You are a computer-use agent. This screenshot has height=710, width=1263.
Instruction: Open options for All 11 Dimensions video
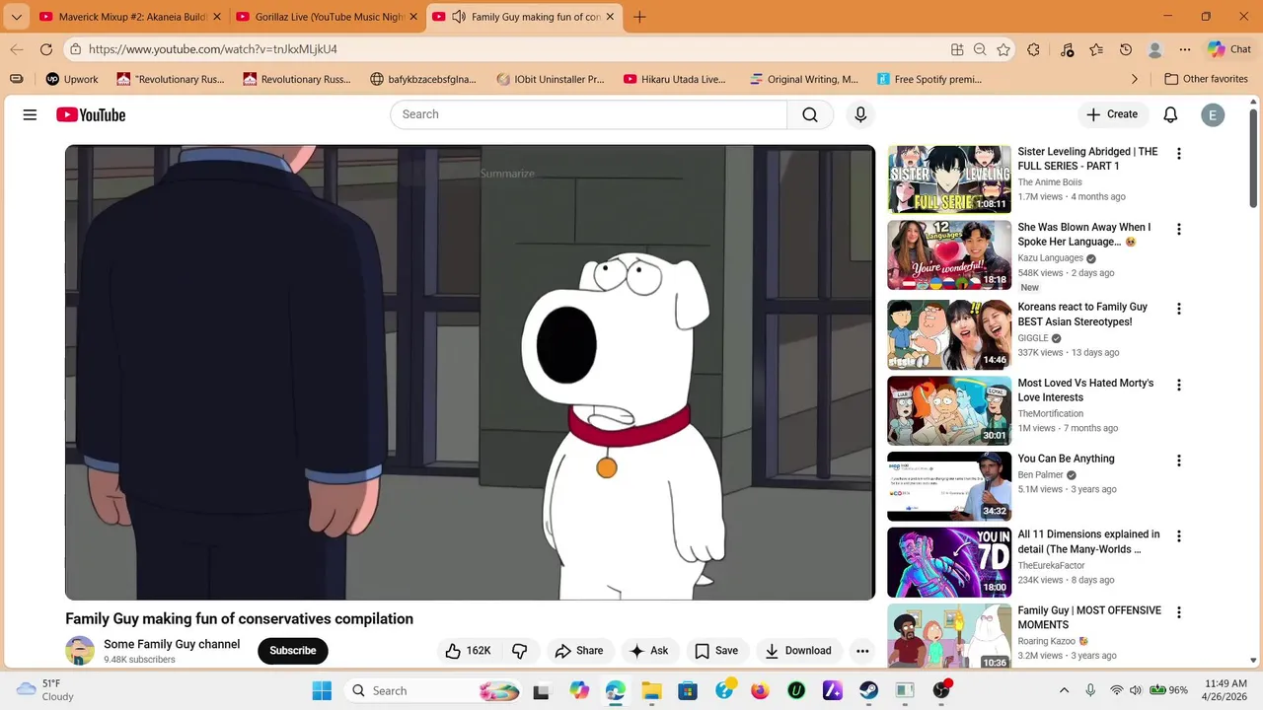(x=1178, y=536)
